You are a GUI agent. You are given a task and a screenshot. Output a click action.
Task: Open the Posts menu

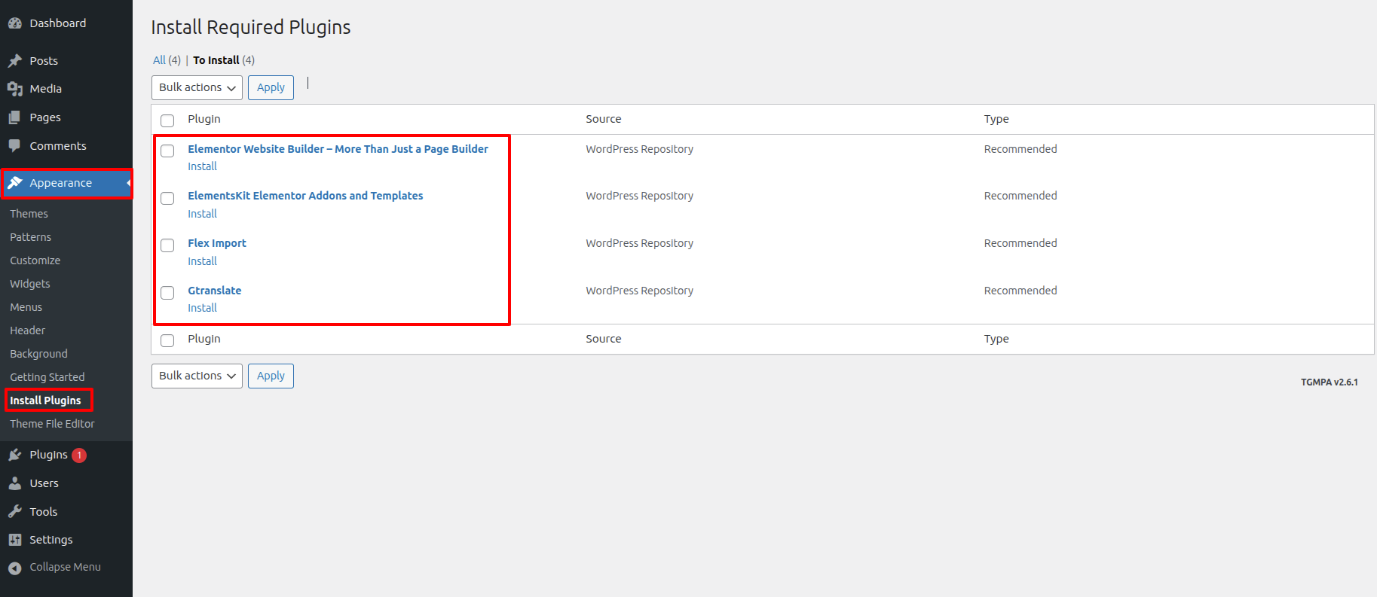pyautogui.click(x=44, y=61)
